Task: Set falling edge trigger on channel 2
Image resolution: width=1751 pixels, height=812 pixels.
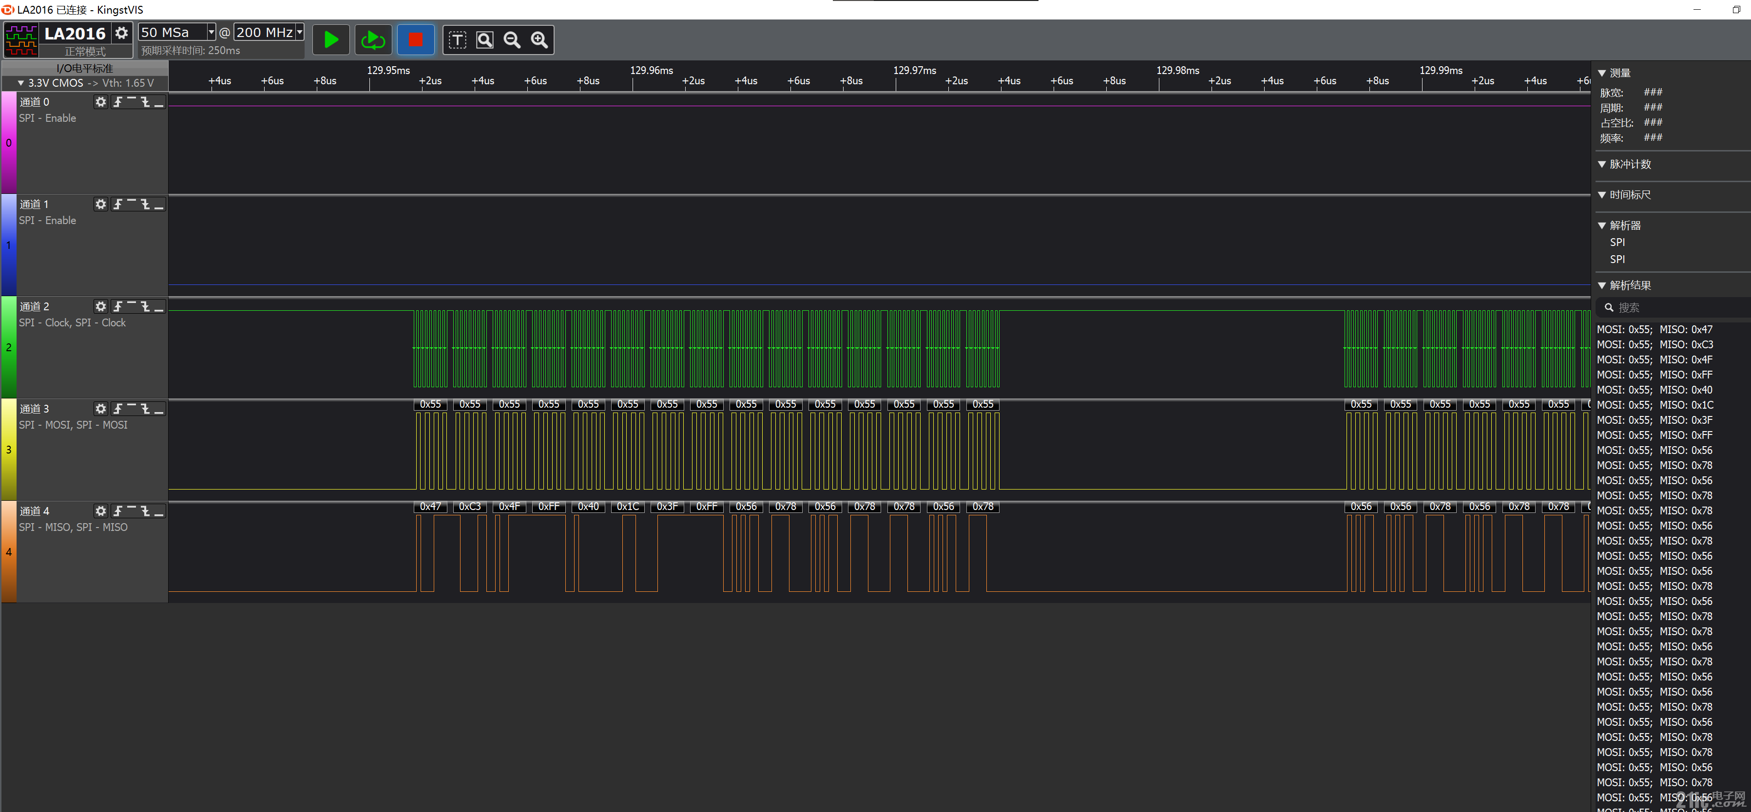Action: (145, 306)
